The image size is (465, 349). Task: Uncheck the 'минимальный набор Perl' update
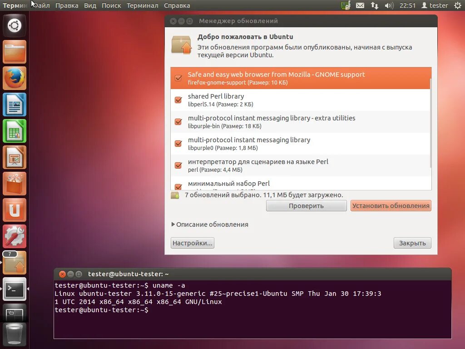pos(178,187)
